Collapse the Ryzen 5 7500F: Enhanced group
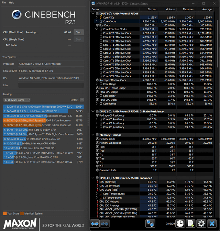 pyautogui.click(x=93, y=178)
